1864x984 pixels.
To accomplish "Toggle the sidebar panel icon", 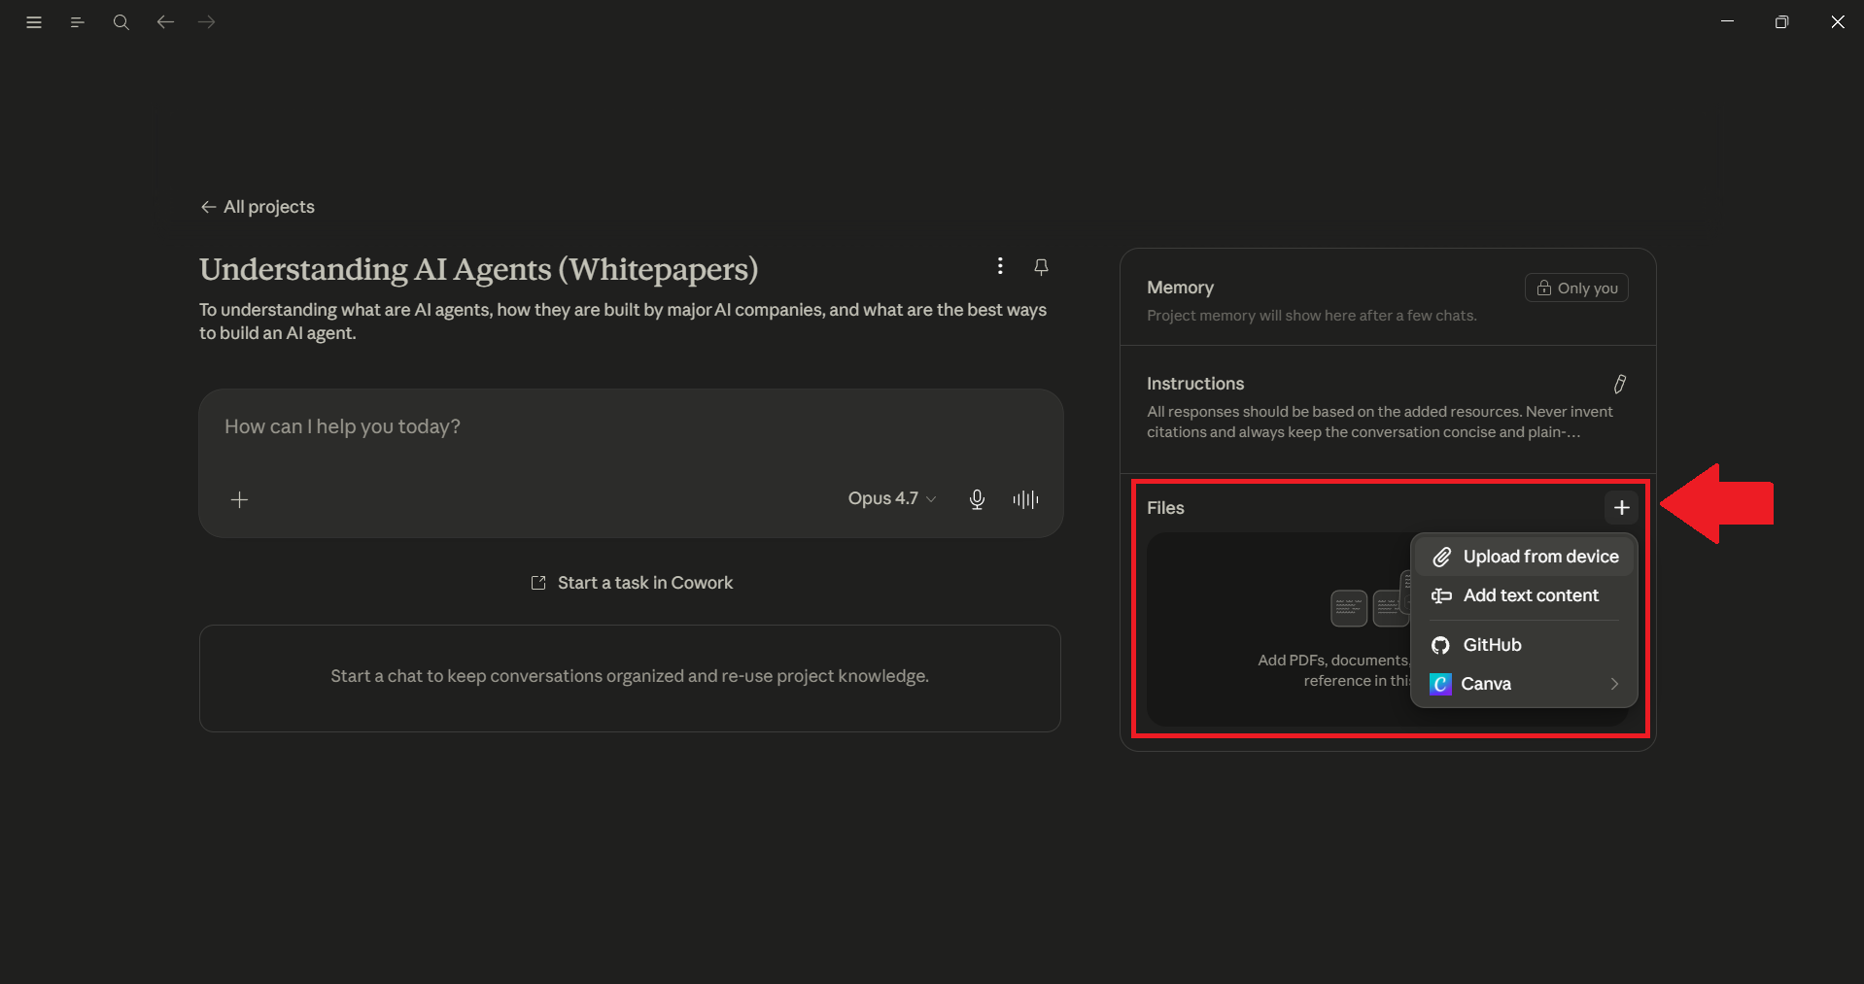I will coord(78,22).
